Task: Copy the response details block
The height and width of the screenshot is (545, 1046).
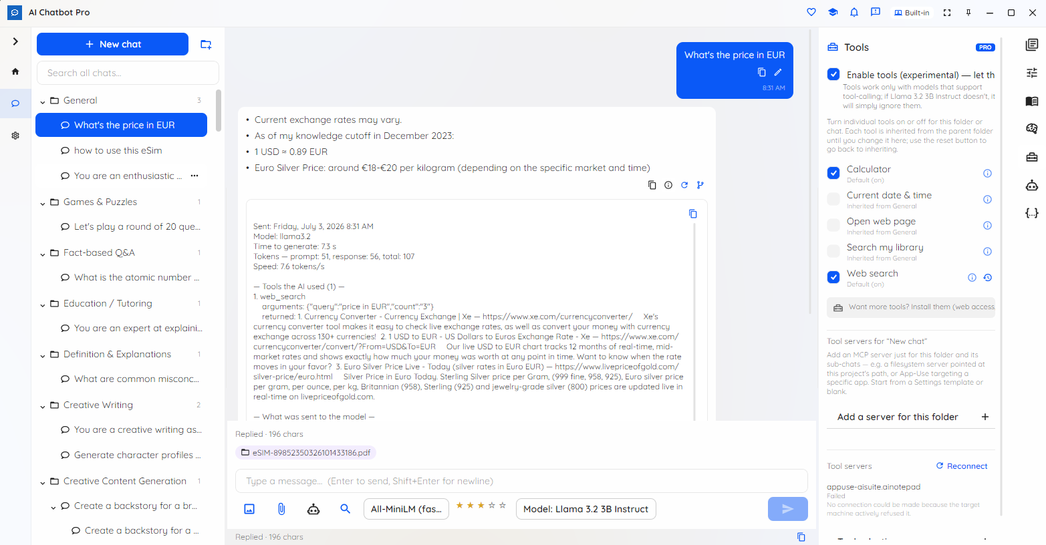Action: coord(693,214)
